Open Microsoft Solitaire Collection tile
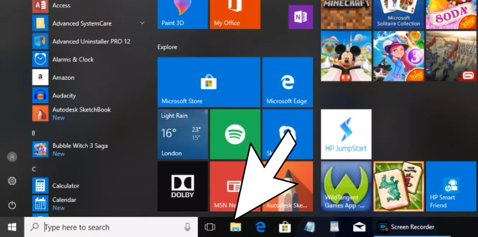The width and height of the screenshot is (478, 237). pyautogui.click(x=399, y=14)
